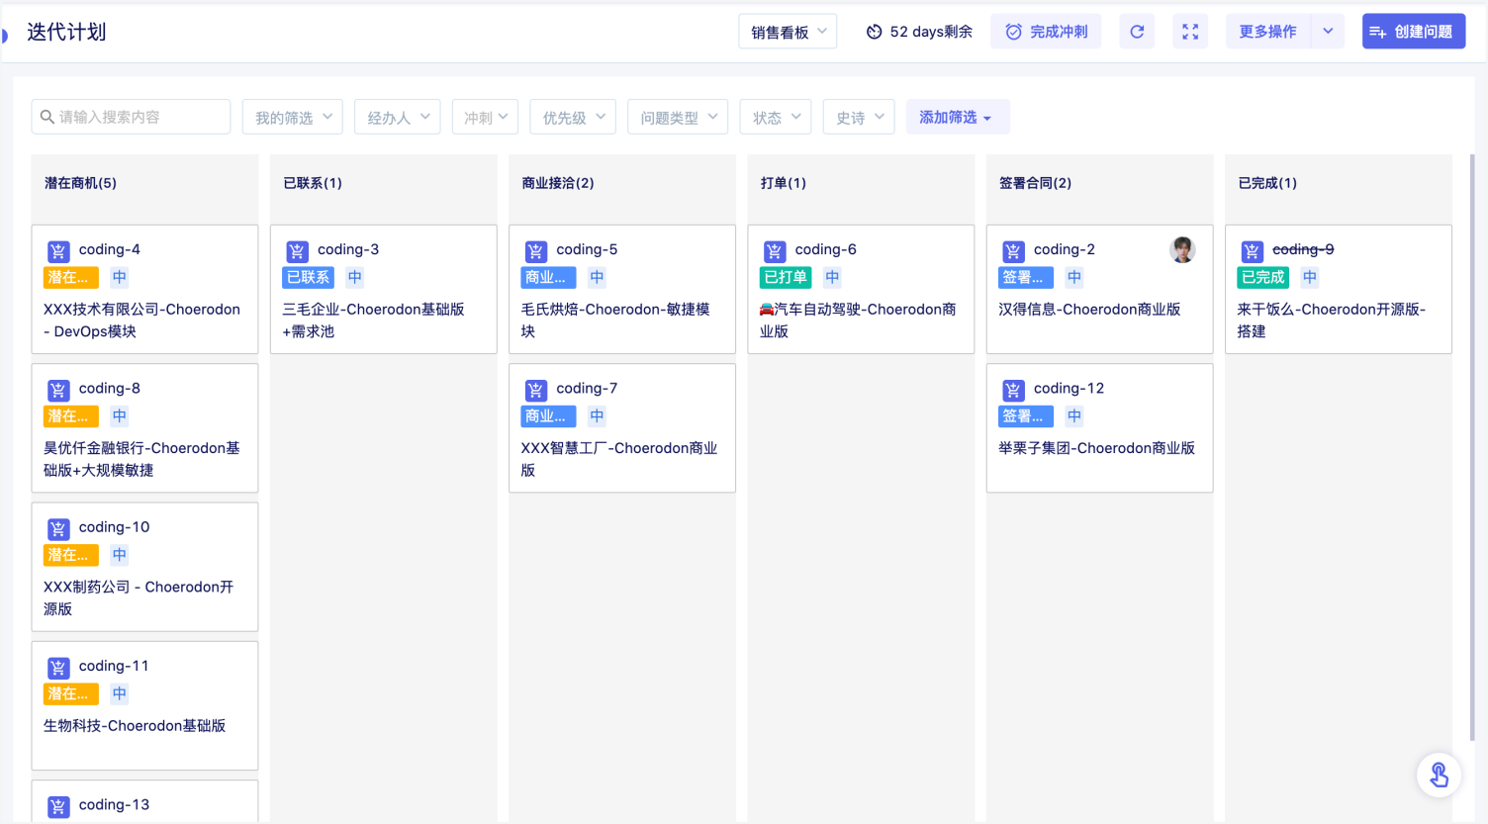Click the 潜在商机(5) column header
Screen dimensions: 1488x824
(x=80, y=183)
